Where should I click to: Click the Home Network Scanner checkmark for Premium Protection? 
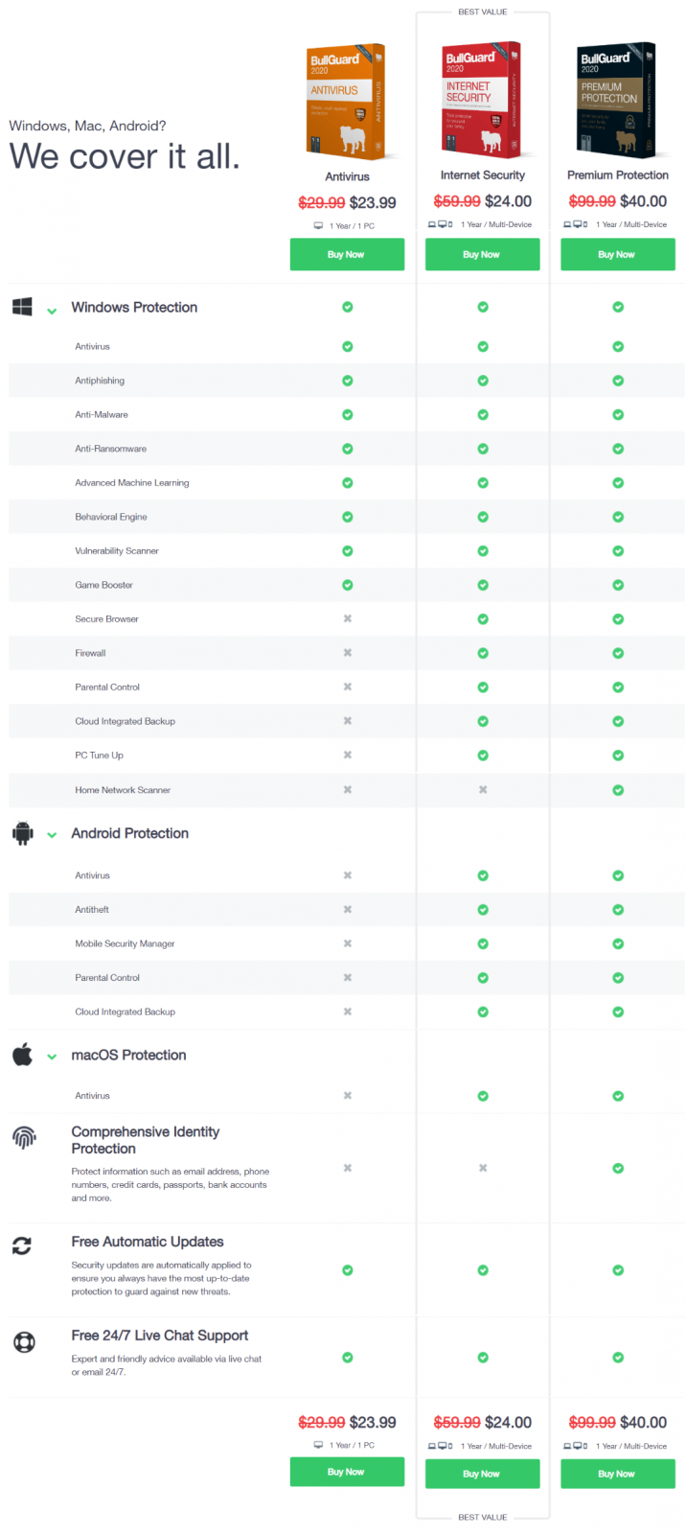[x=618, y=790]
